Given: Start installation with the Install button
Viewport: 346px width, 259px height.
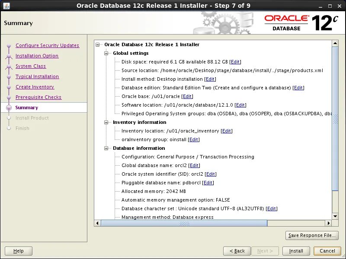Looking at the screenshot, I should (296, 251).
